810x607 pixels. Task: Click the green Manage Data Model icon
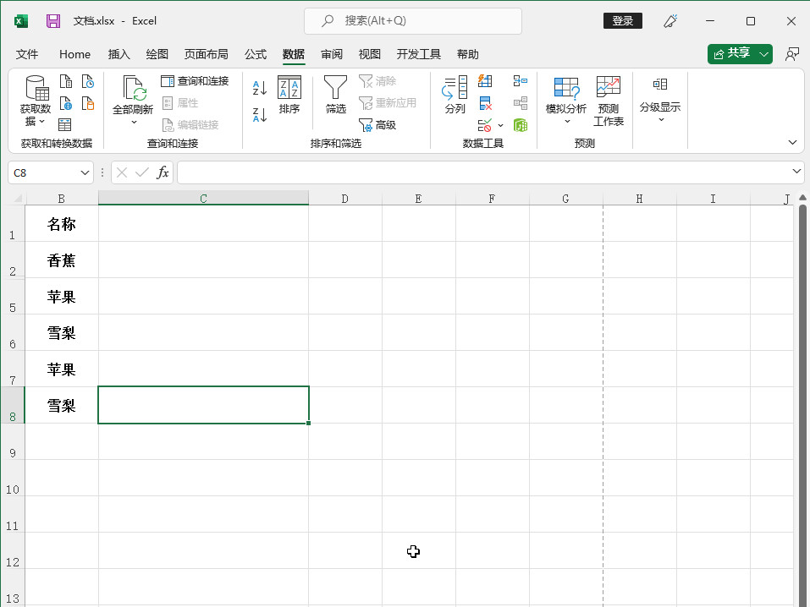pos(521,125)
